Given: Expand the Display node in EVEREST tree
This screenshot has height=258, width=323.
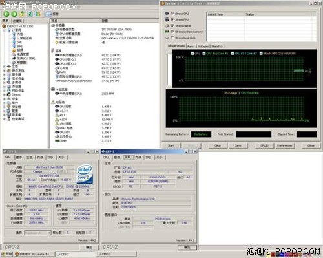Looking at the screenshot, I should (4, 78).
